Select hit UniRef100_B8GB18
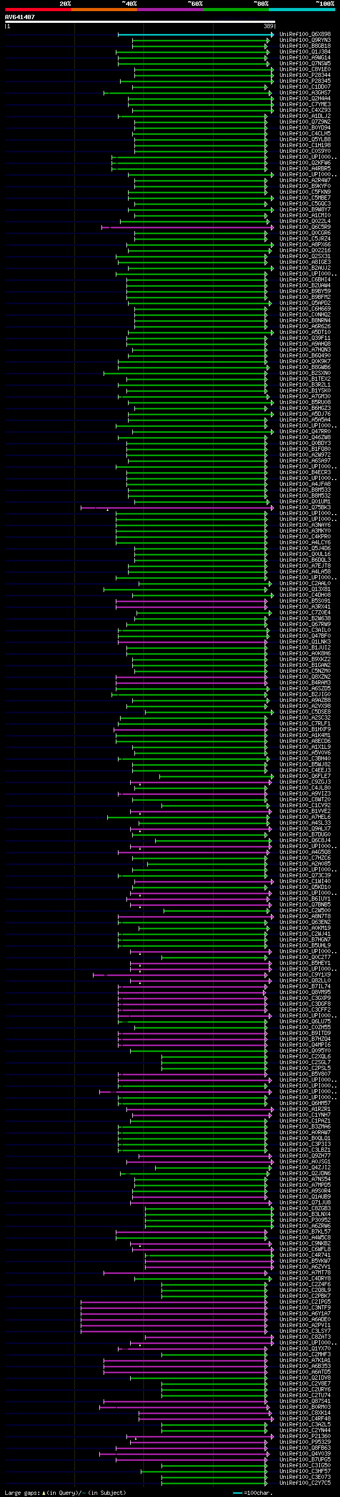The width and height of the screenshot is (340, 1497). 305,46
